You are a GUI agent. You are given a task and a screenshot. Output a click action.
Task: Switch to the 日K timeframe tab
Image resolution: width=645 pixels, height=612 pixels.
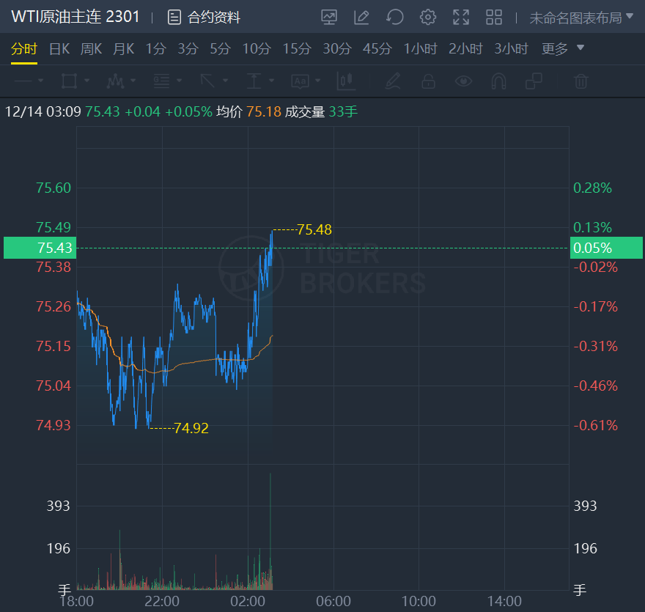[x=59, y=49]
